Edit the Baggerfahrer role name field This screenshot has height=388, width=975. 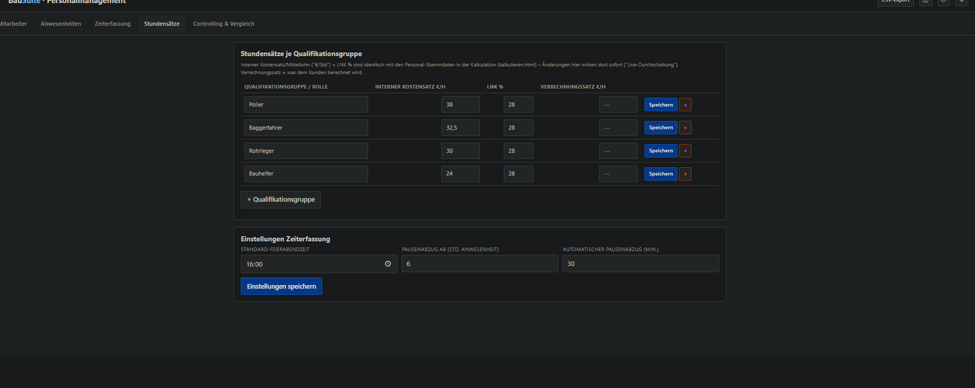tap(306, 128)
